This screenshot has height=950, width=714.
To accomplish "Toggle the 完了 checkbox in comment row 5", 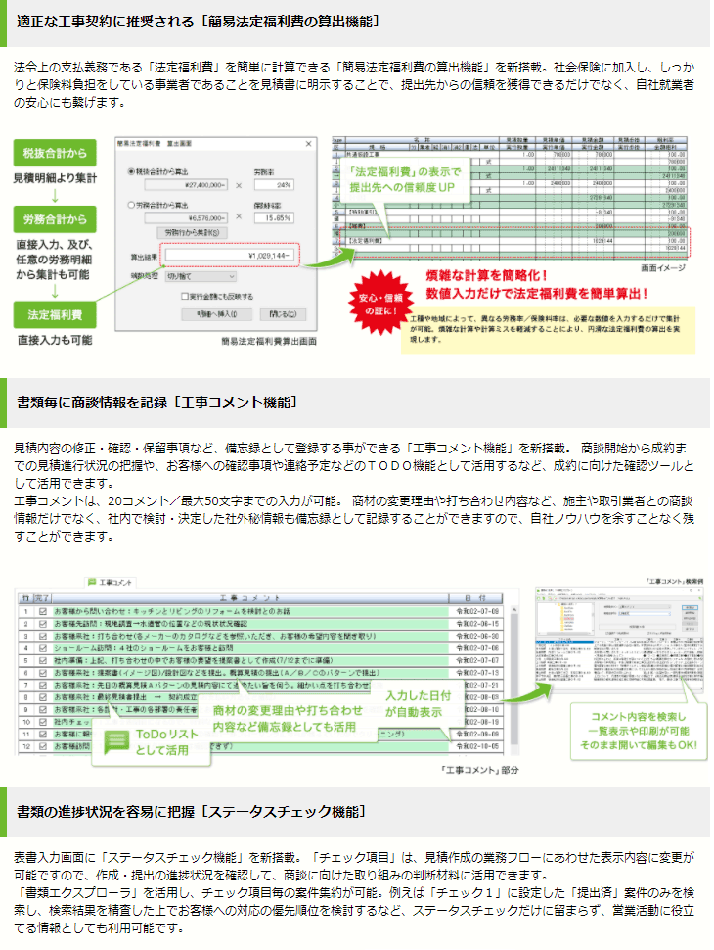I will point(42,660).
